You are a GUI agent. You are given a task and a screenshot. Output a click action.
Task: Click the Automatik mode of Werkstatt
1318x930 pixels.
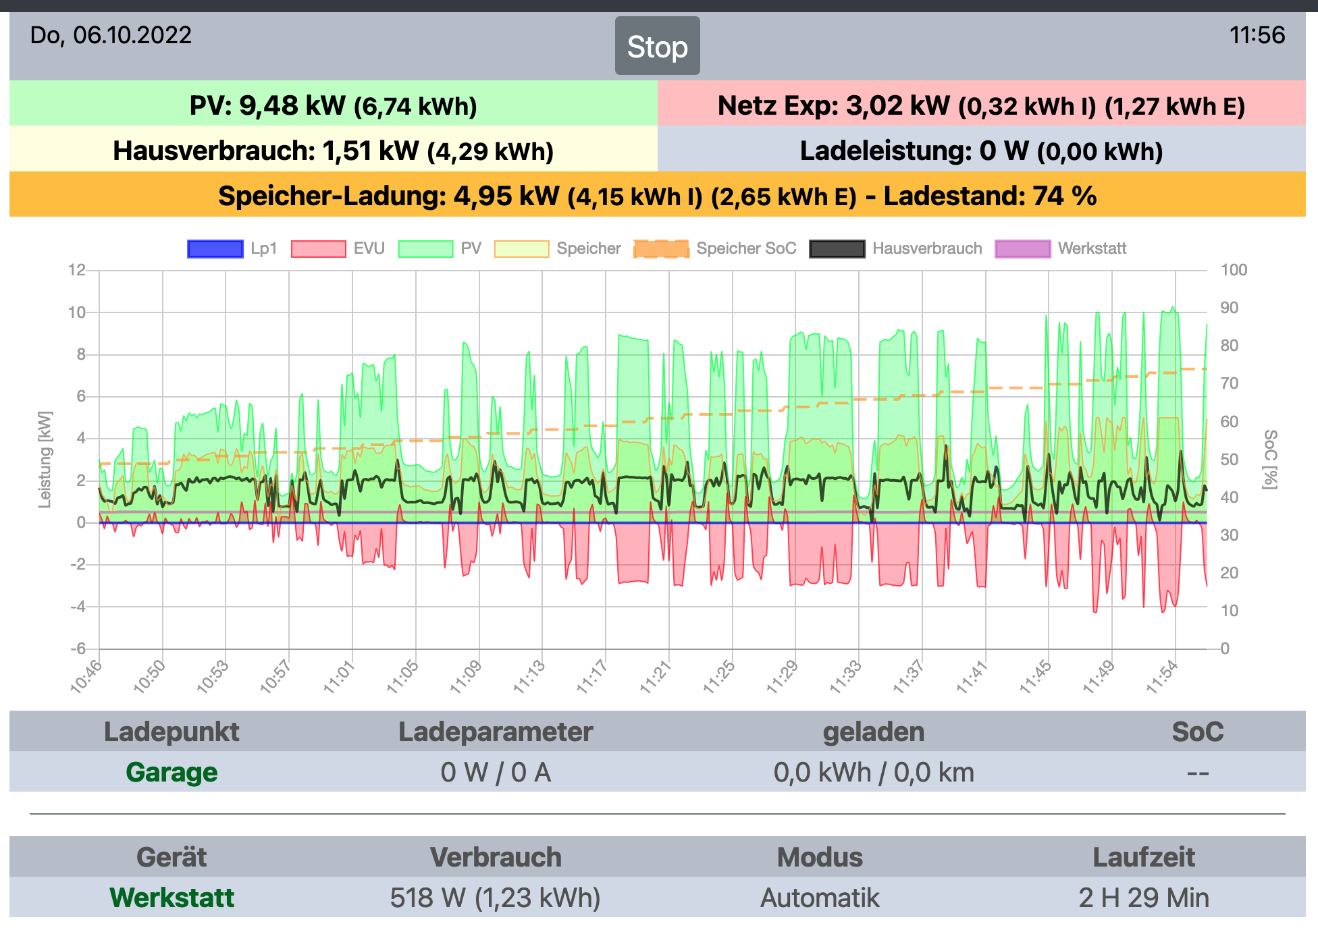point(820,898)
